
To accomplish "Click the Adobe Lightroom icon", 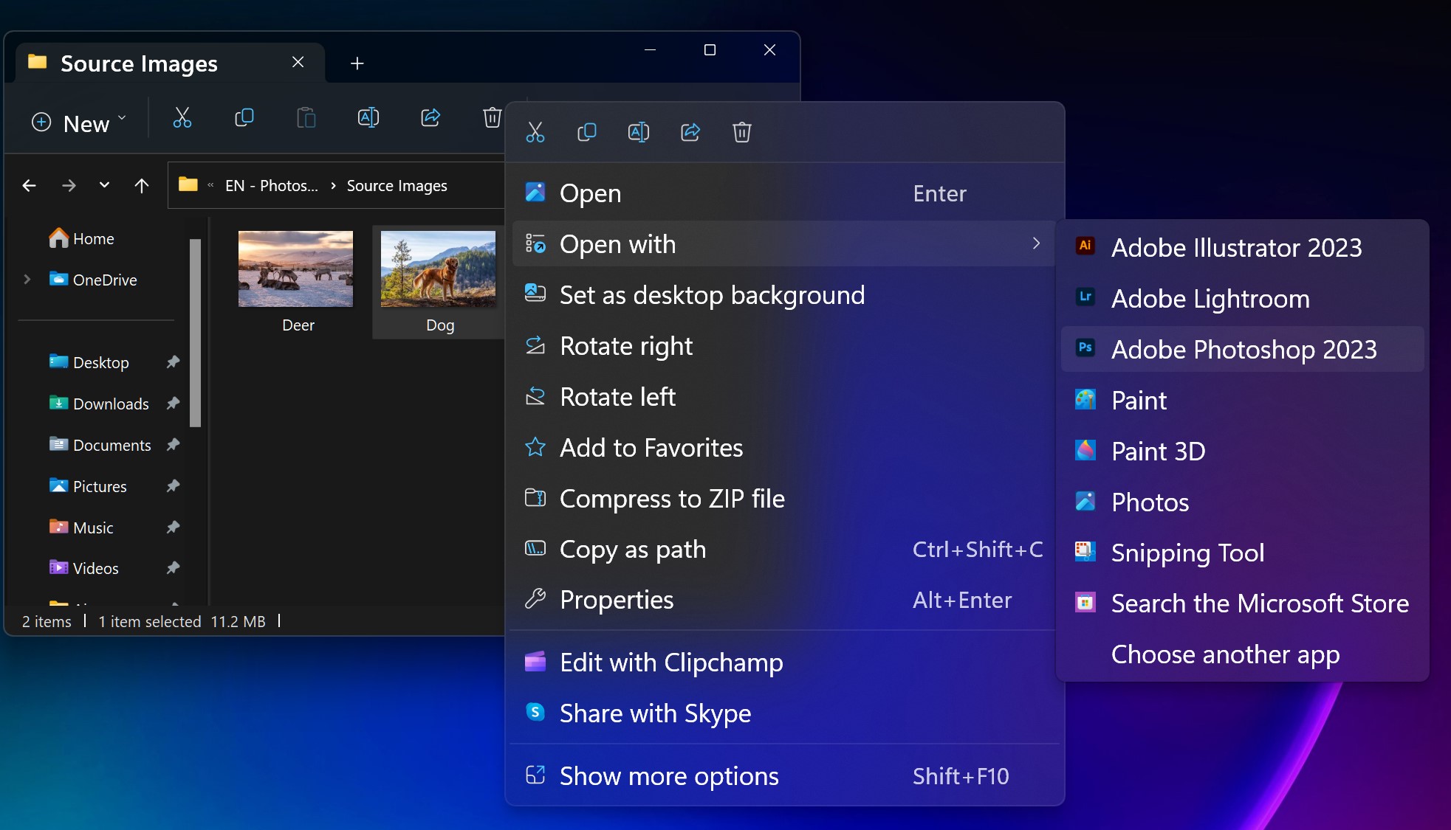I will 1085,297.
